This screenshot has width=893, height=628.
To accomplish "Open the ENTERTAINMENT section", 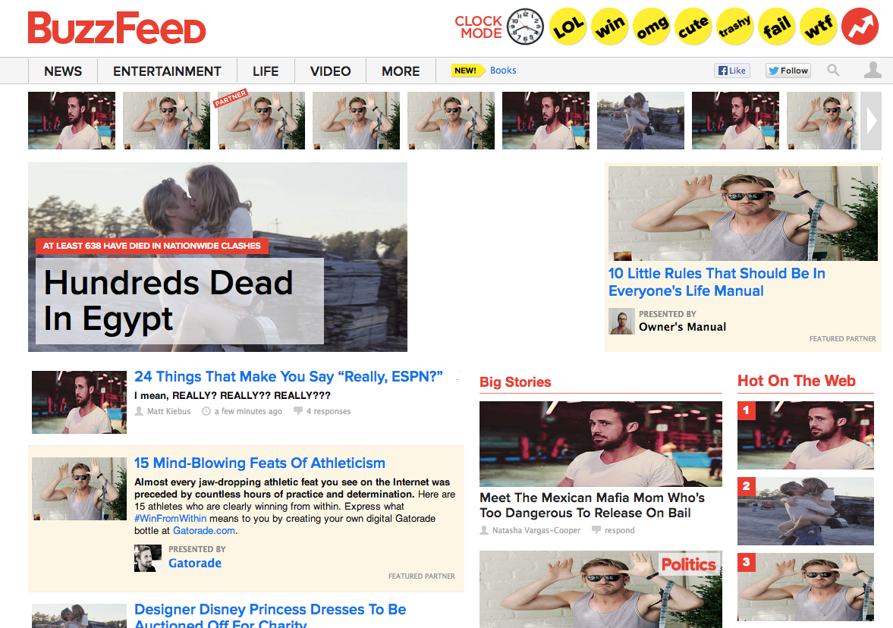I will tap(167, 71).
